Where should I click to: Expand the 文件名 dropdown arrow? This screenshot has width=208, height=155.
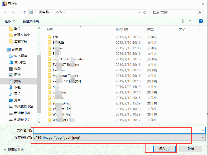click(203, 131)
